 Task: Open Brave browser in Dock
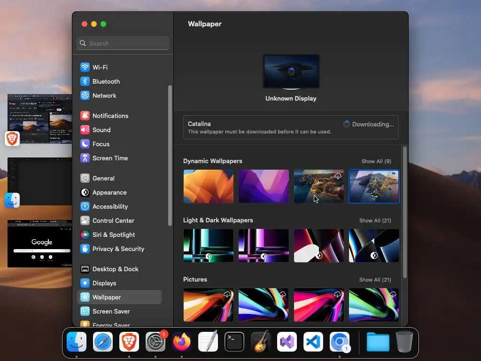(x=129, y=342)
